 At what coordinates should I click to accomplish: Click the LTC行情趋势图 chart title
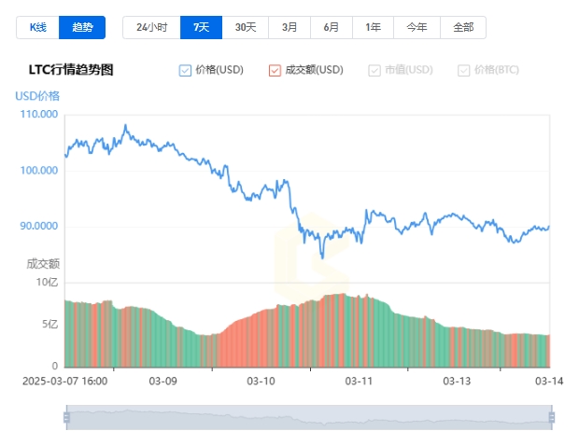(71, 70)
